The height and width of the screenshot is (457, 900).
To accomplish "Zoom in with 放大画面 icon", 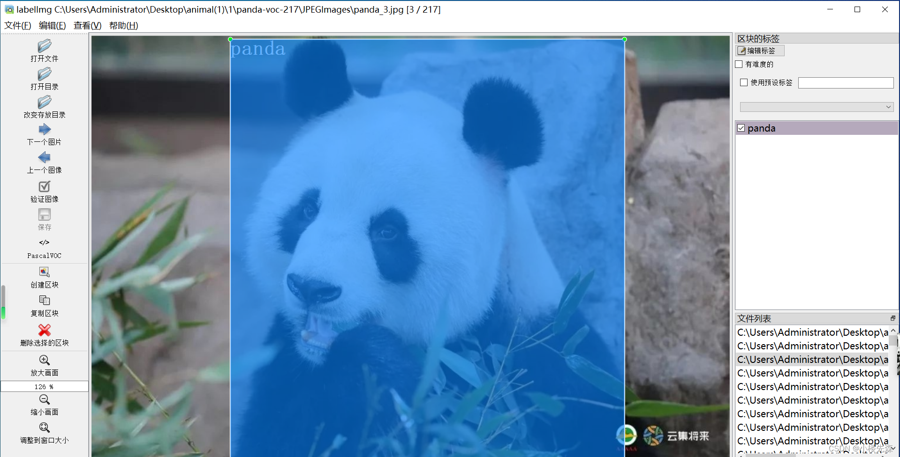I will [45, 360].
